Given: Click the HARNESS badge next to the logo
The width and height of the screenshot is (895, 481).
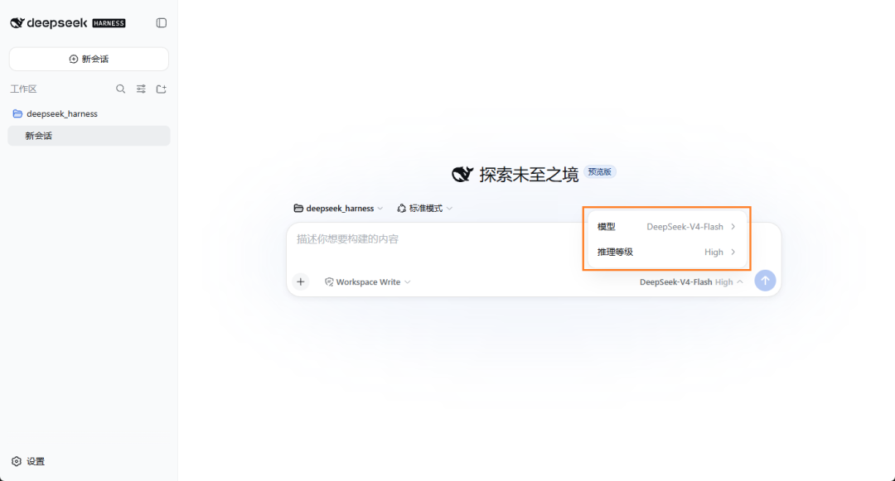Looking at the screenshot, I should [109, 23].
